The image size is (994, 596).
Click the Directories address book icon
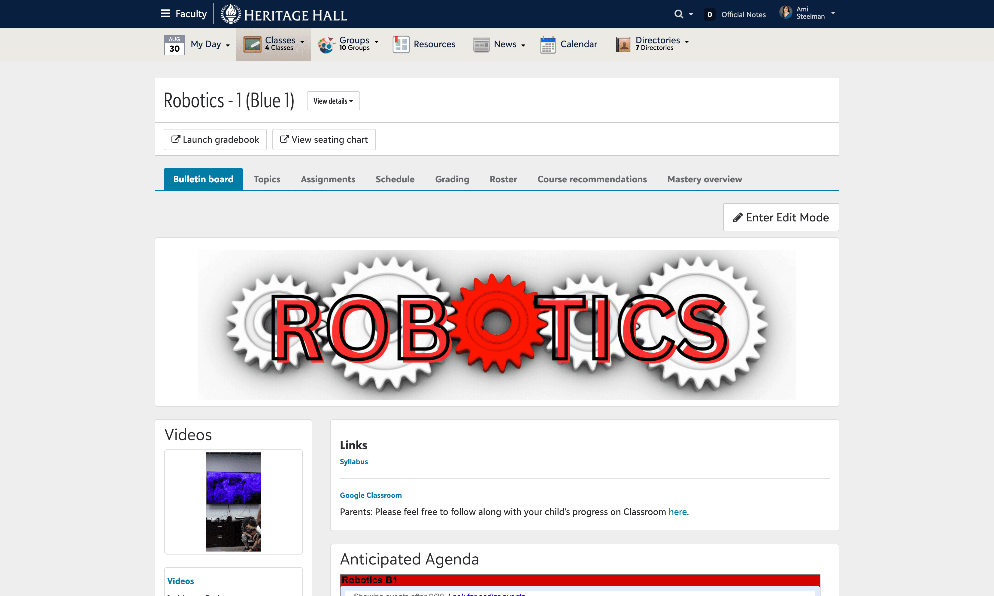point(623,44)
